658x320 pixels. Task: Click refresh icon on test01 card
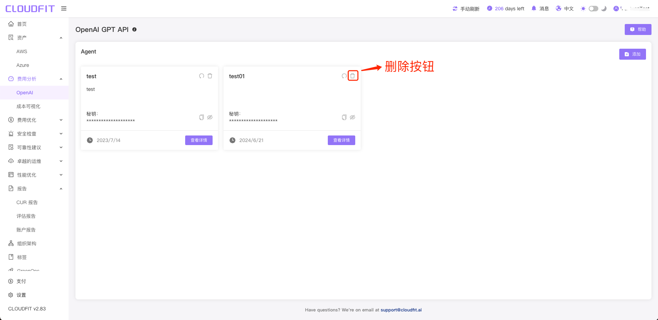(x=344, y=76)
